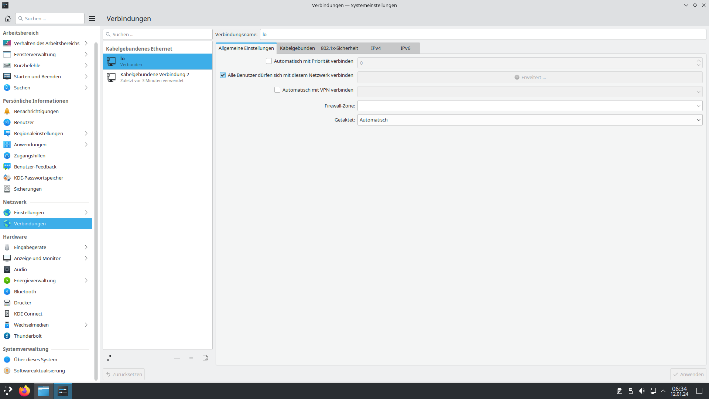Viewport: 709px width, 399px height.
Task: Launch Firefox from the taskbar
Action: click(x=24, y=391)
